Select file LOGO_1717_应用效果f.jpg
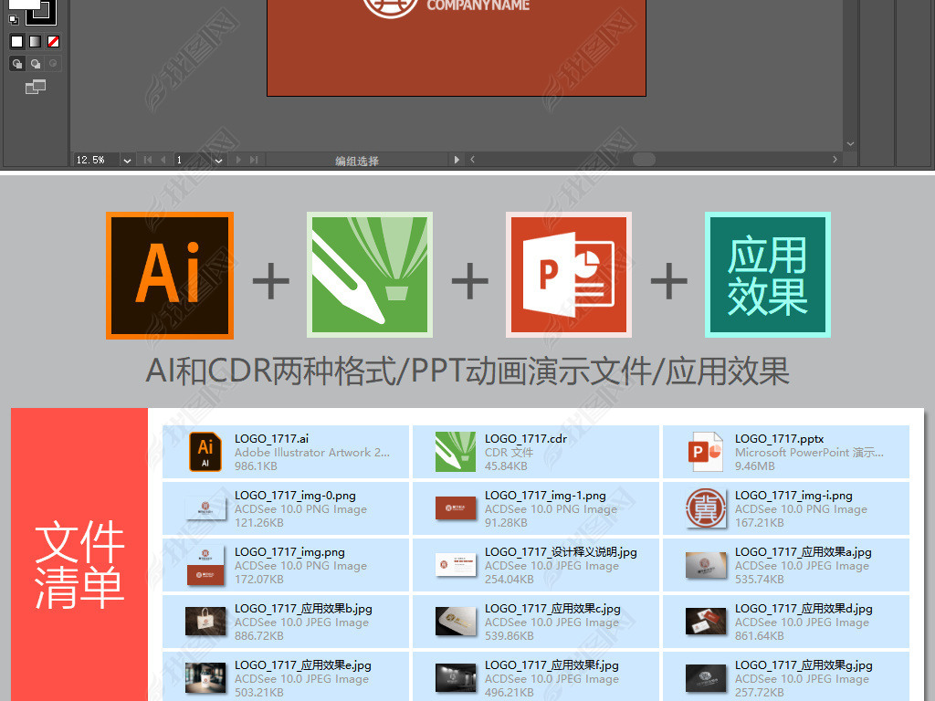Screen dimensions: 935x701 point(536,678)
